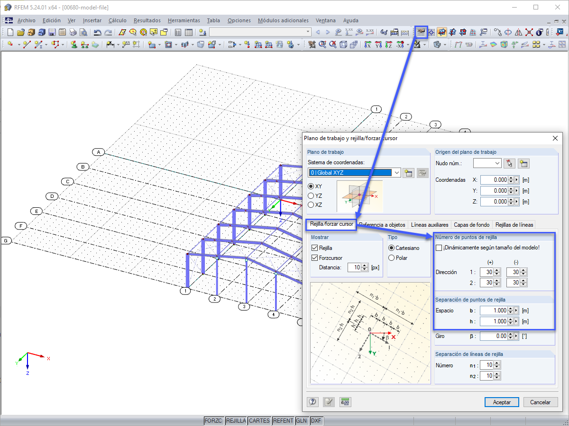The height and width of the screenshot is (426, 569).
Task: Click the Aceptar button
Action: (x=502, y=402)
